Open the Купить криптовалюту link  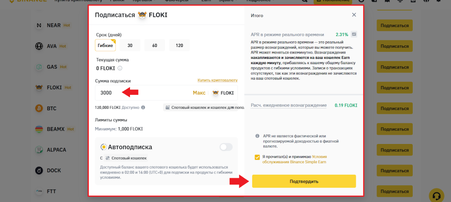[x=218, y=80]
